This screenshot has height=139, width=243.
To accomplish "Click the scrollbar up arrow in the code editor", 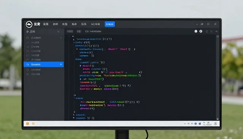I will pos(218,37).
